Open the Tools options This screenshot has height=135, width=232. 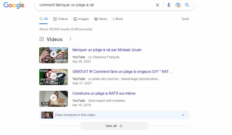tap(185, 19)
